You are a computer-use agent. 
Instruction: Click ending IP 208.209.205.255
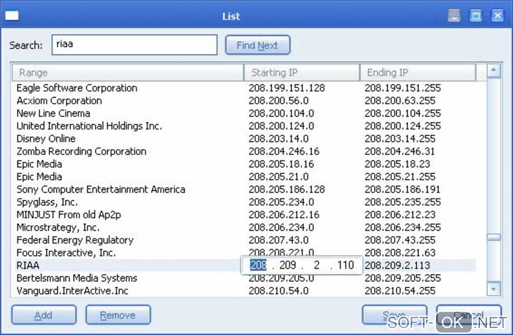(x=403, y=278)
